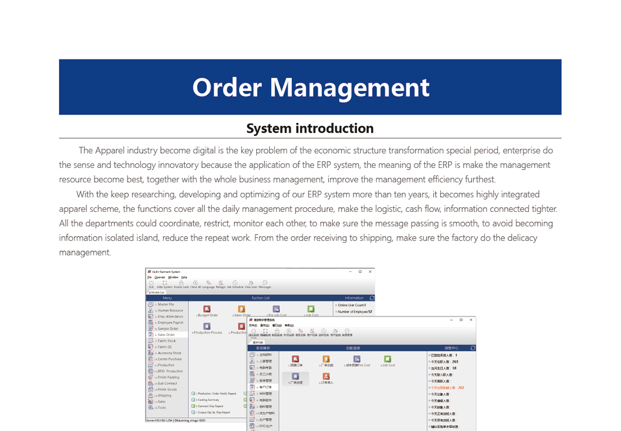Open Window menu in Garment System window
Screen dimensions: 621x431
click(x=173, y=277)
